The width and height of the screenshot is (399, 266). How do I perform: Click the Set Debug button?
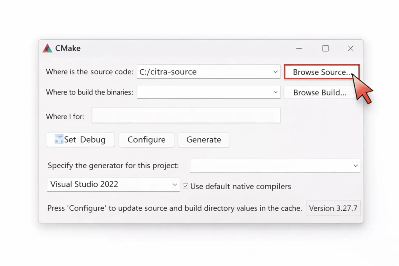coord(80,139)
